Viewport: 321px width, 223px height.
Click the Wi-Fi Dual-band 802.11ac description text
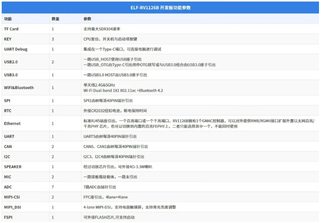pyautogui.click(x=123, y=91)
